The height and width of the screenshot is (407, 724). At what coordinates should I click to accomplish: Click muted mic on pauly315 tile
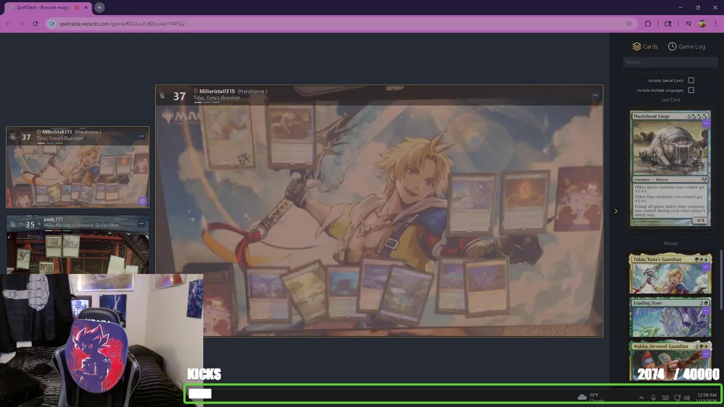pos(12,224)
